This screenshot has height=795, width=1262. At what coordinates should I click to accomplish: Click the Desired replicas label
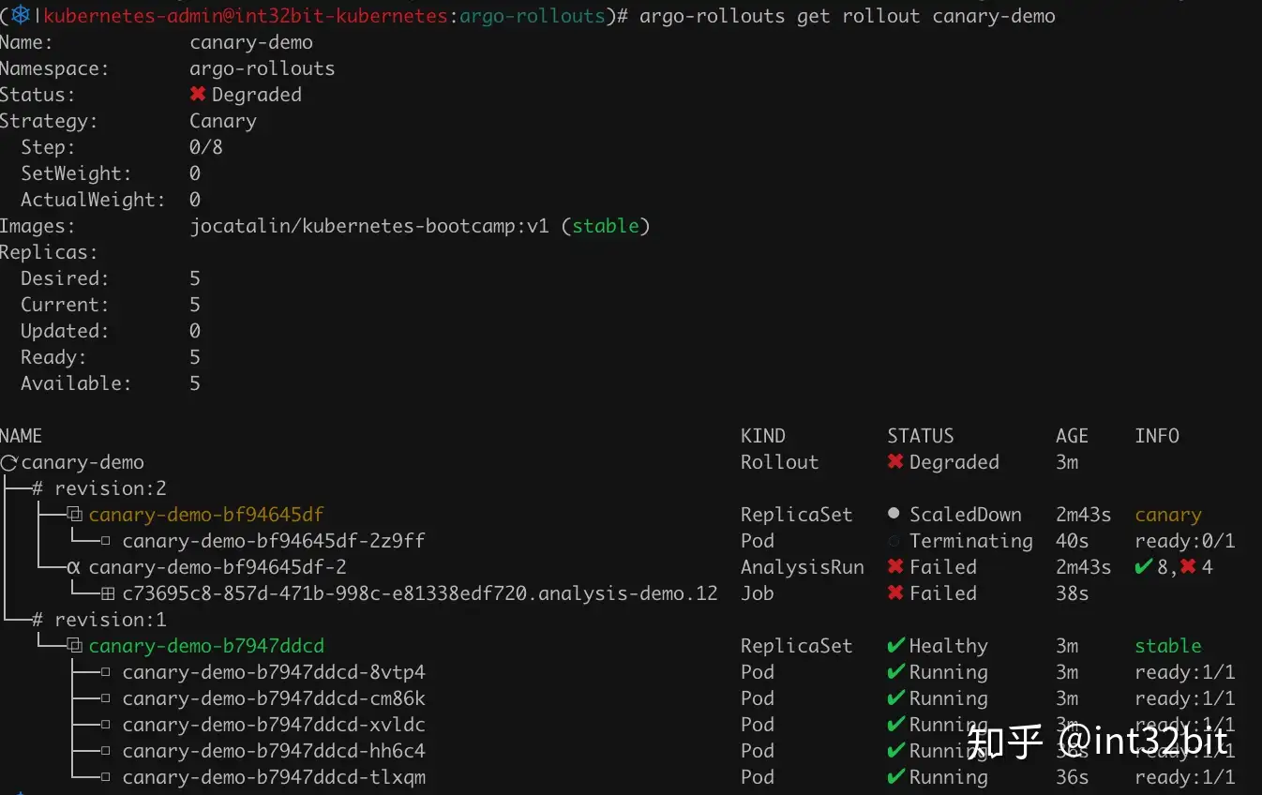65,278
